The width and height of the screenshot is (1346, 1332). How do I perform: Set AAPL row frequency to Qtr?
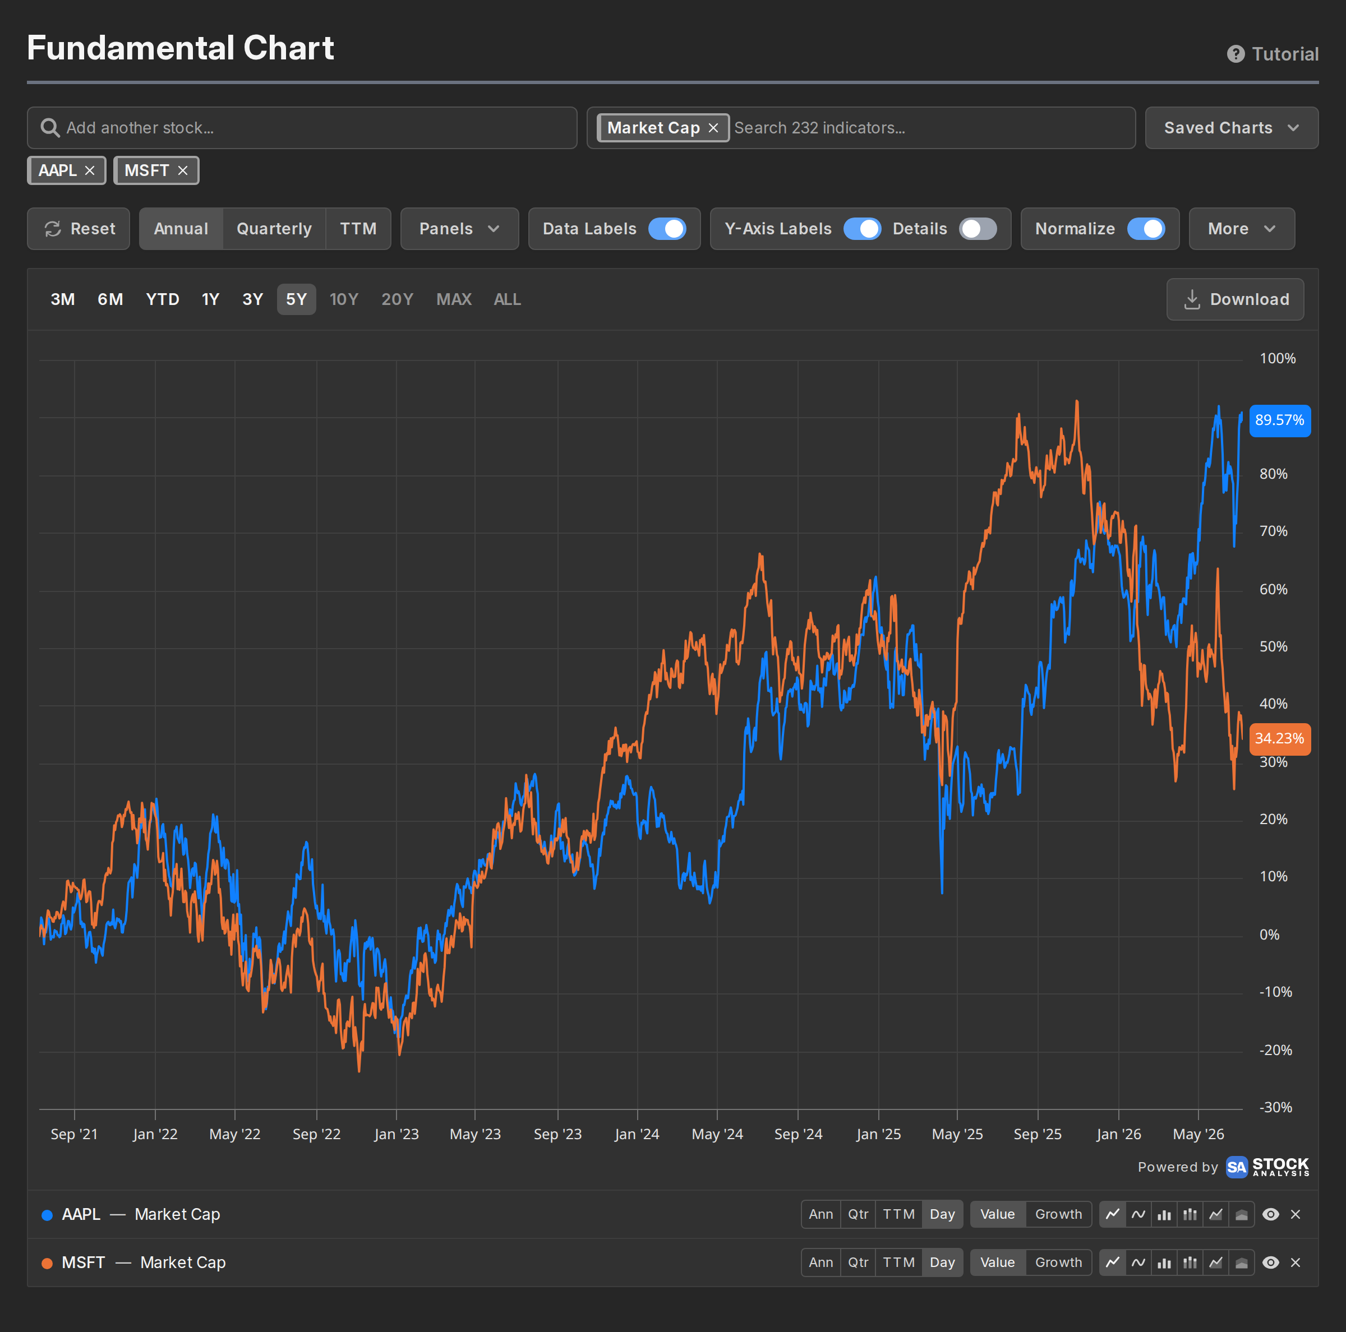(x=858, y=1214)
